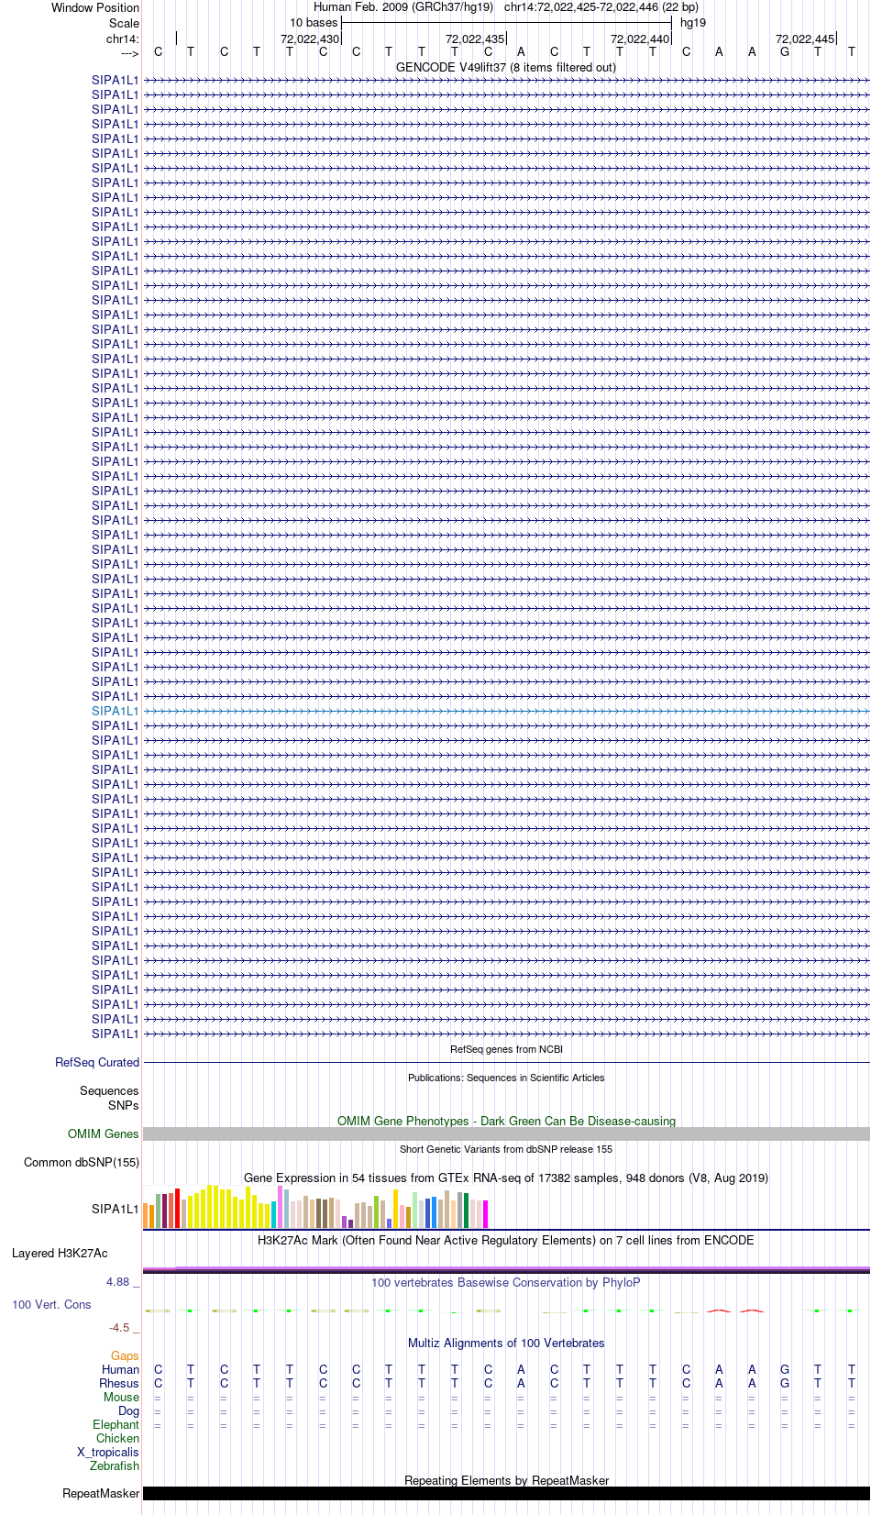
Task: Click the SNPs track label
Action: click(x=123, y=1106)
